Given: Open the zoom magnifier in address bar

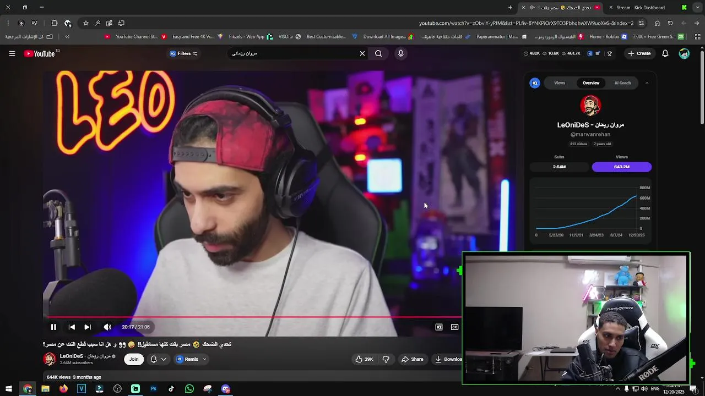Looking at the screenshot, I should pyautogui.click(x=97, y=23).
